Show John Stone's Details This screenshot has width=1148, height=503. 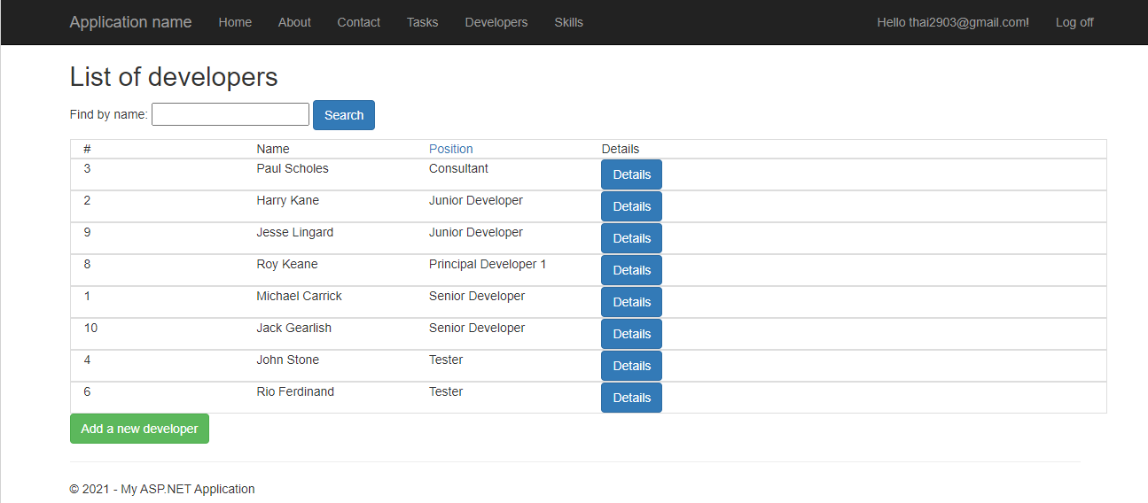(631, 366)
